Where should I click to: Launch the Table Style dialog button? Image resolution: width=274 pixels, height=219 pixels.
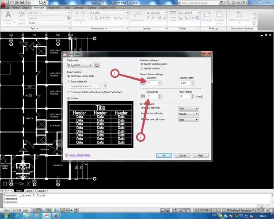(97, 65)
